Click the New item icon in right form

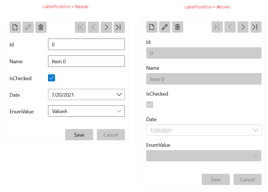tap(152, 27)
